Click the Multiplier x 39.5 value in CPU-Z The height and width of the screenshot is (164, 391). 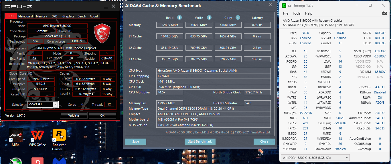coord(41,84)
